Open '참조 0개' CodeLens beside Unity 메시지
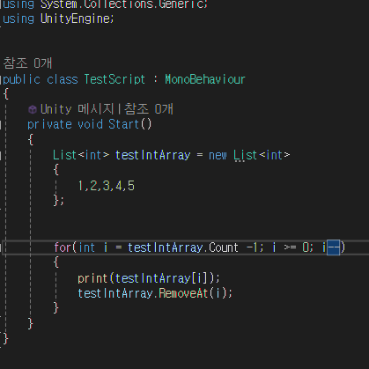 point(149,109)
